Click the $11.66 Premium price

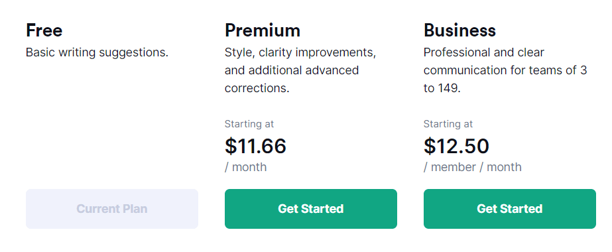[x=256, y=146]
